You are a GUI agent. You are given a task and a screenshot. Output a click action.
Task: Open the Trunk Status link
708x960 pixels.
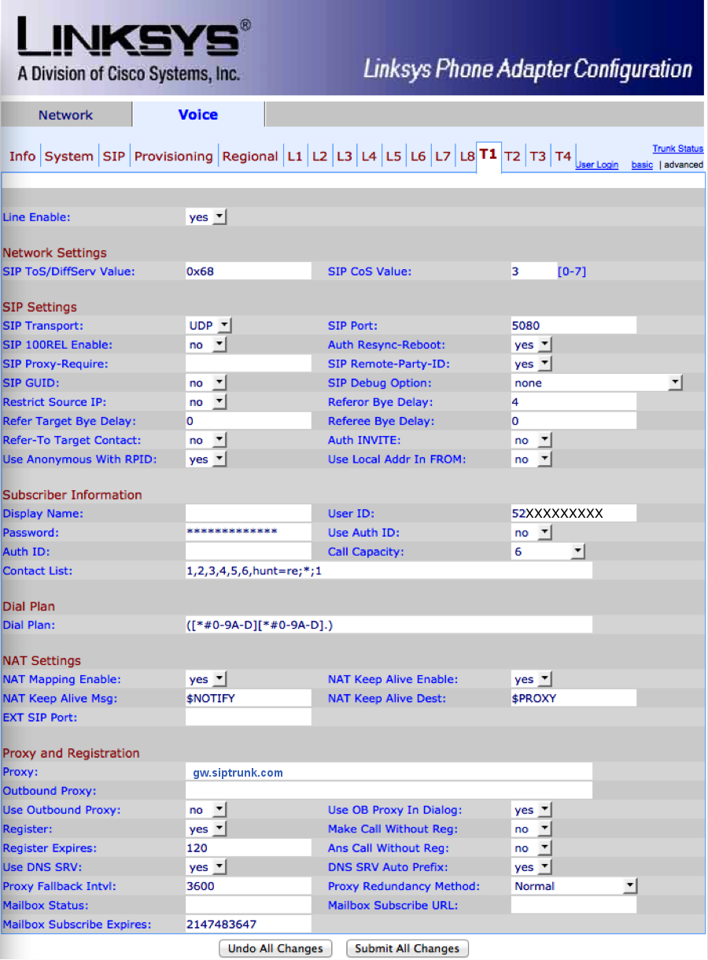pos(677,149)
